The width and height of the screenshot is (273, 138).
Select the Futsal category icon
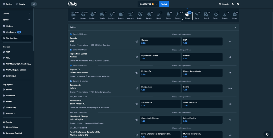tap(235, 16)
